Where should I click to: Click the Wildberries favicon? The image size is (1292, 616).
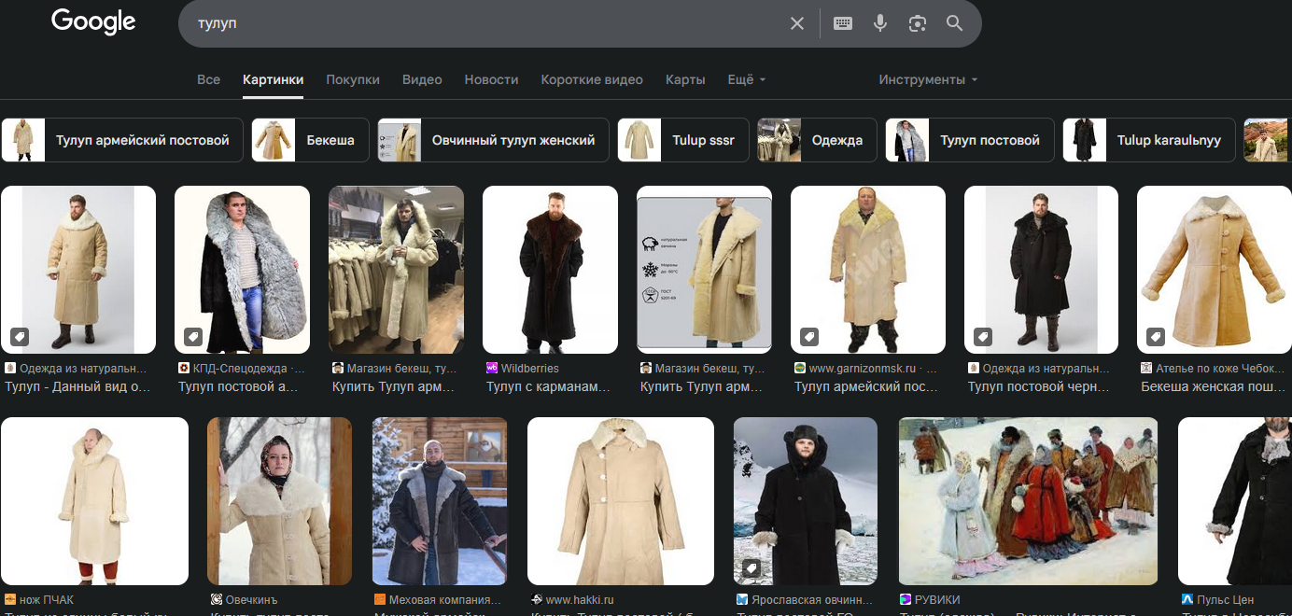(492, 369)
